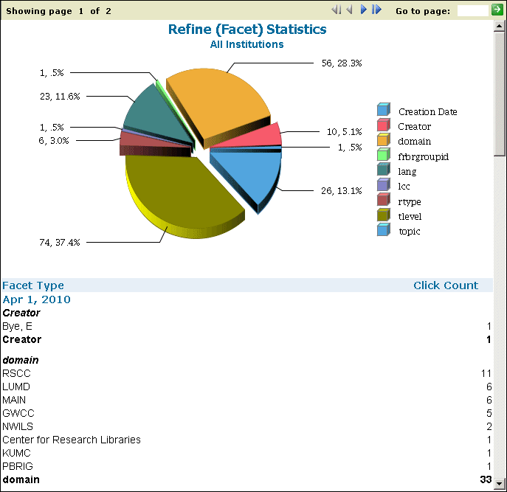Click the Click Count column header

click(446, 285)
